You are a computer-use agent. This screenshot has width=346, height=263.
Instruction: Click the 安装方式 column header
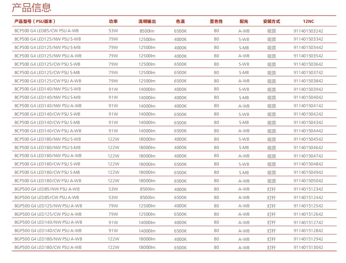coord(271,22)
